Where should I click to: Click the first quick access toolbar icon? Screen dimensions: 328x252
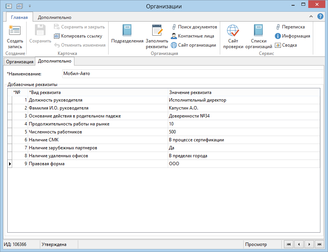click(x=9, y=6)
